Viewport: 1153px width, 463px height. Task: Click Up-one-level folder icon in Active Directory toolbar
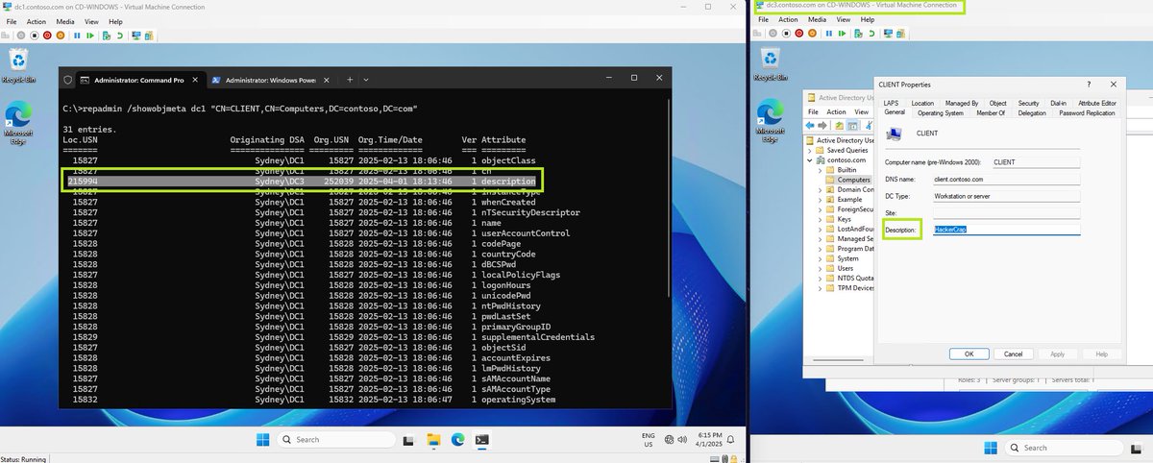839,126
